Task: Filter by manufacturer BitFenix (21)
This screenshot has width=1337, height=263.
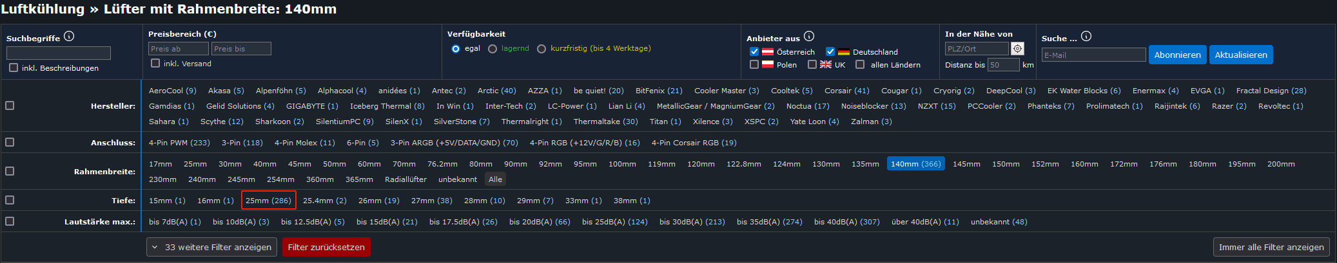Action: 659,91
